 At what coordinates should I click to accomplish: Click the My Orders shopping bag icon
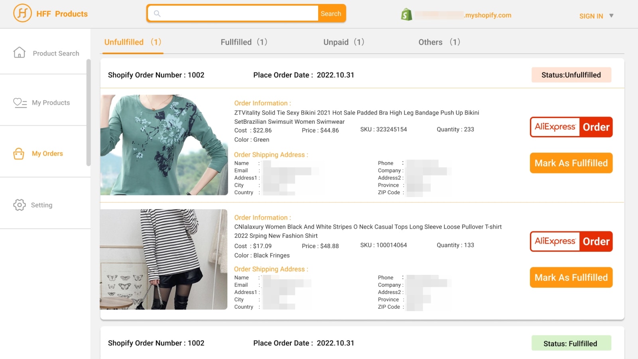19,154
